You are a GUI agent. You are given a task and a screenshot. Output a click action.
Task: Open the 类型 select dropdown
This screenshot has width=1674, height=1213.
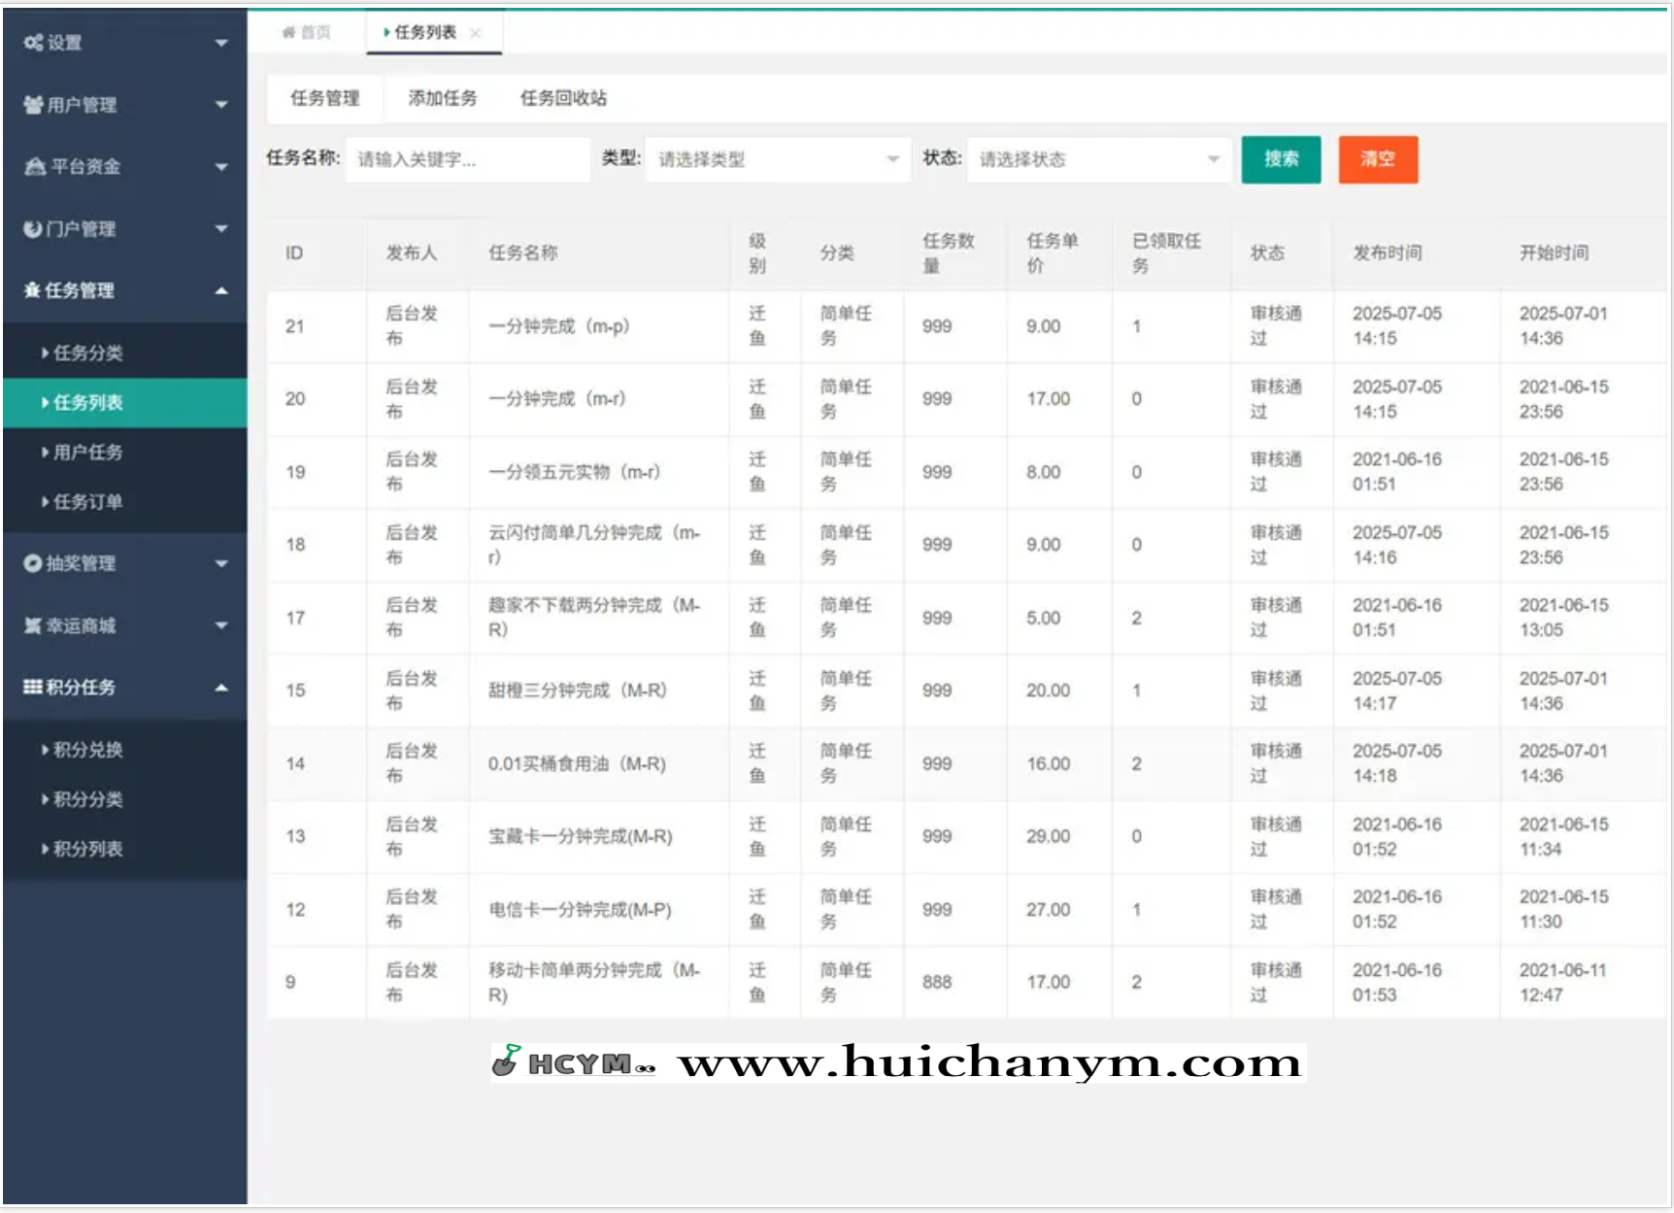coord(778,159)
